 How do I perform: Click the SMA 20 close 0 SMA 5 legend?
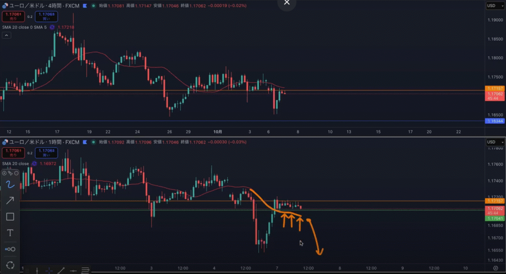(24, 27)
